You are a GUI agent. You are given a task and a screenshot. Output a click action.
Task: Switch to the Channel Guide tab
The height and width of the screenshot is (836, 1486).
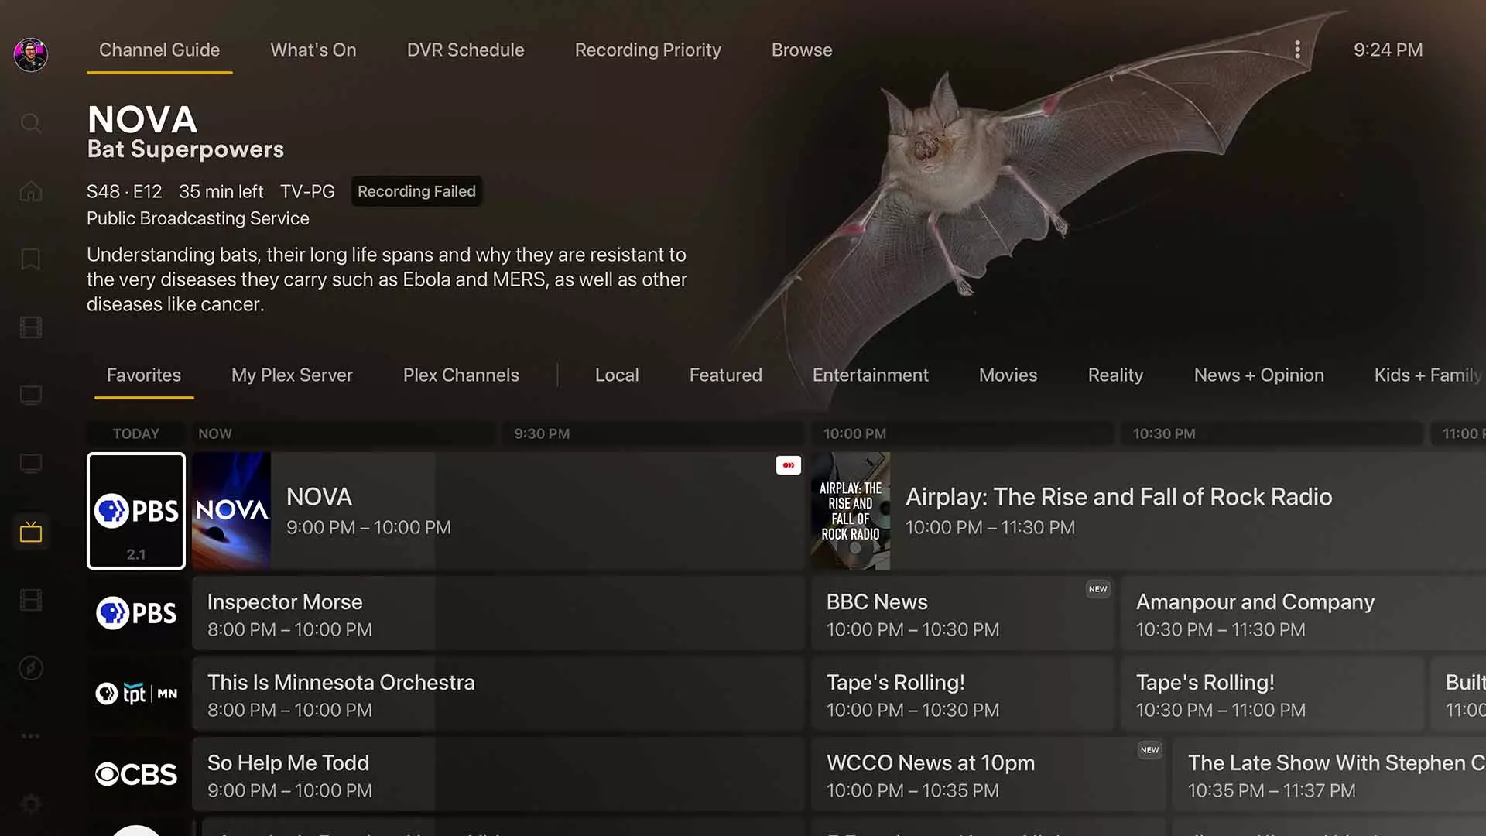pos(159,50)
